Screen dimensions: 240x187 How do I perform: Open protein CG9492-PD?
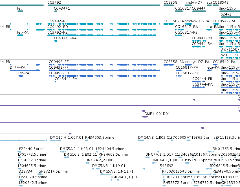click(59, 73)
